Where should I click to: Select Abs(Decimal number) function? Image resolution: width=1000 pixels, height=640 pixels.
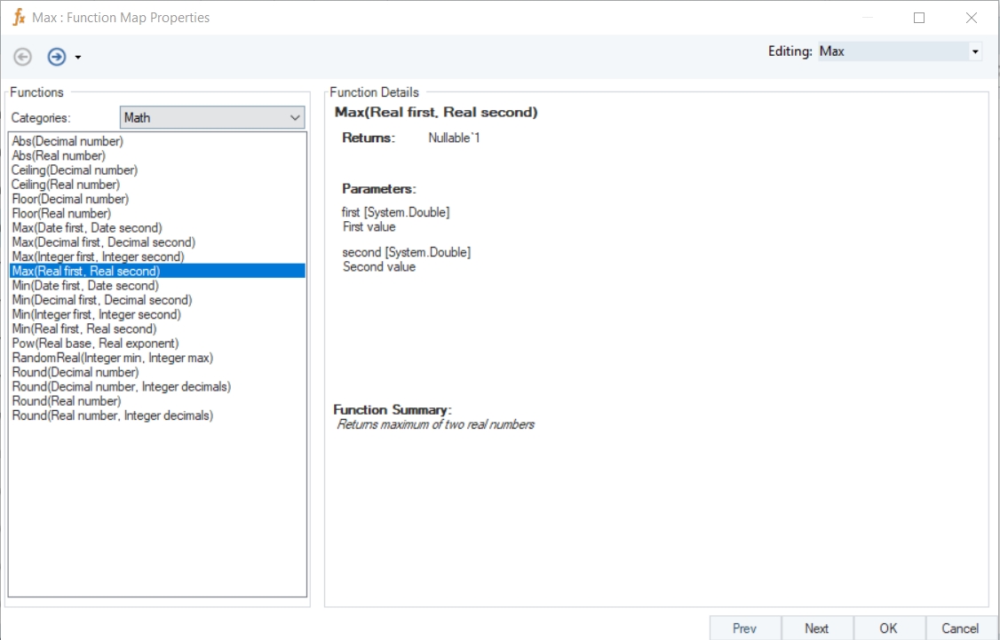[67, 141]
